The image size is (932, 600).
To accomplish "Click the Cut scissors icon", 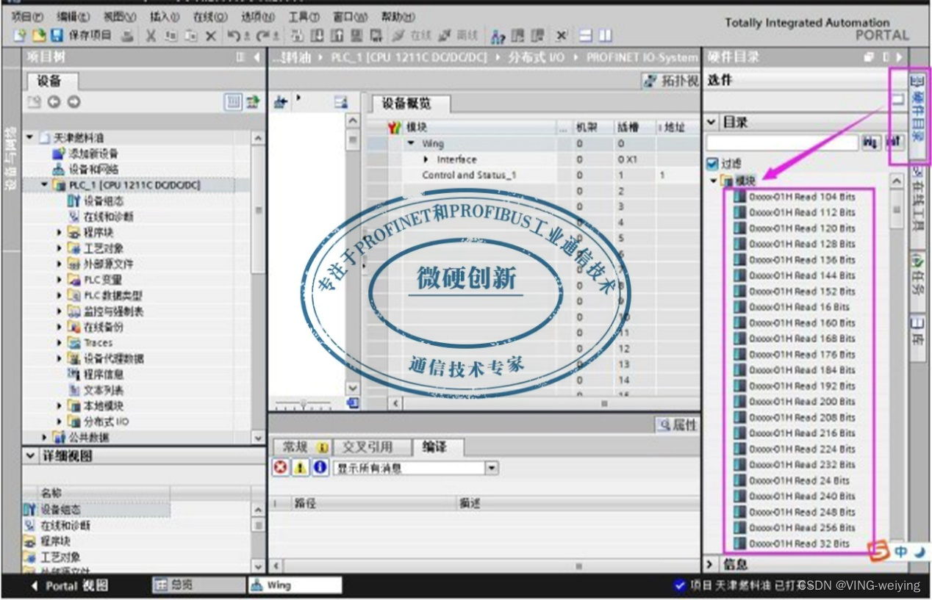I will 151,35.
